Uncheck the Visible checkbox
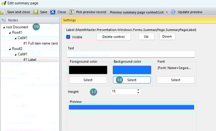 [68, 37]
